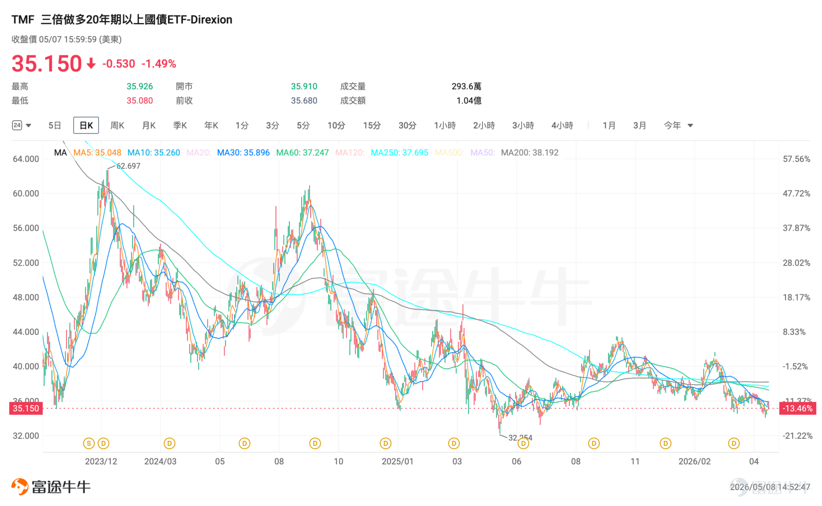Switch to the 周K chart tab
The image size is (822, 506).
pos(117,125)
